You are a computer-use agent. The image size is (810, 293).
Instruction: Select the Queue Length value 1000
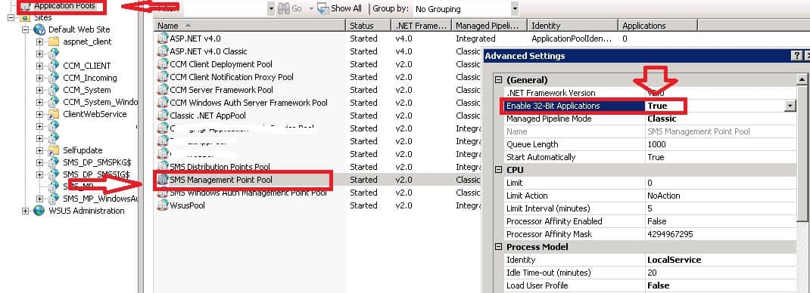tap(656, 144)
